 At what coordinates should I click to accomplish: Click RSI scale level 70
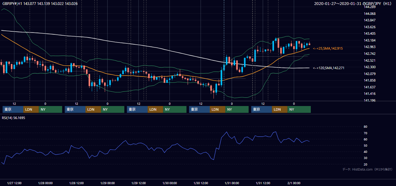(x=365, y=133)
